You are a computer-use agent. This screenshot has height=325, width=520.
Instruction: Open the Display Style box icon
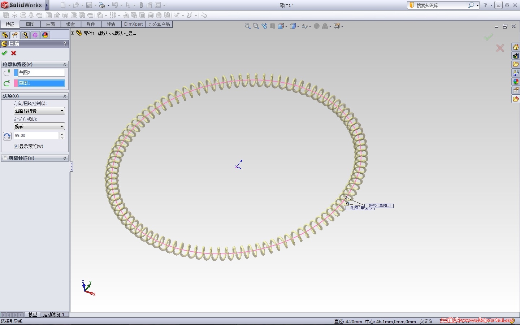[x=293, y=26]
